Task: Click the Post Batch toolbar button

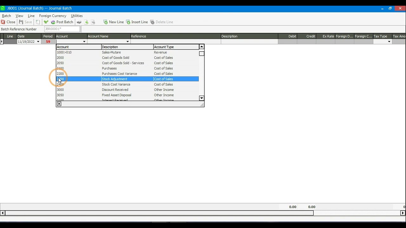Action: 62,22
